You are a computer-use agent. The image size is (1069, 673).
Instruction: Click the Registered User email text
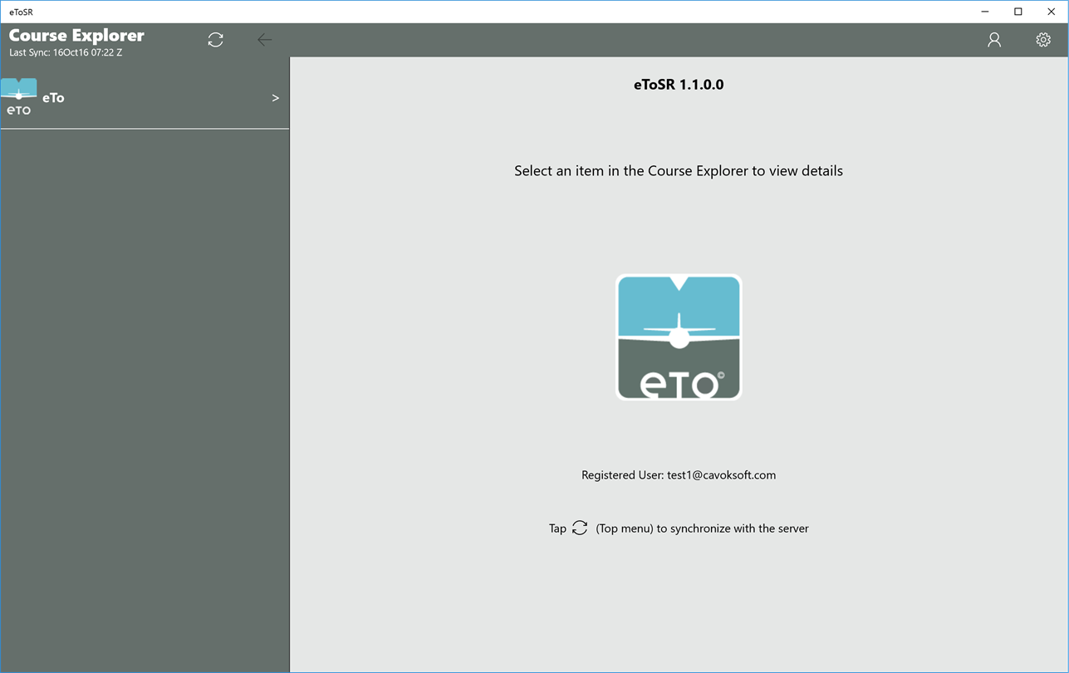click(x=679, y=475)
